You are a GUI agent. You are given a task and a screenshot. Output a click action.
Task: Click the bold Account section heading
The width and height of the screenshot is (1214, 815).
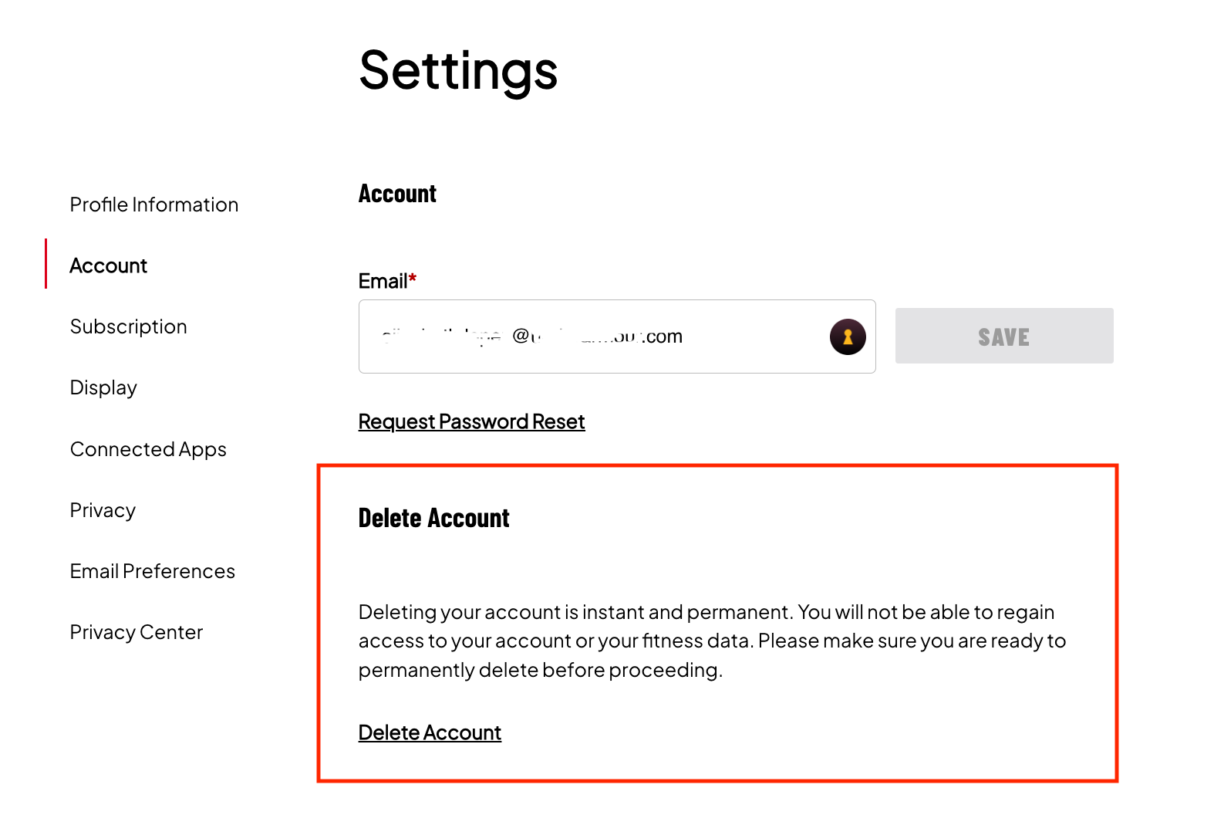(x=397, y=194)
